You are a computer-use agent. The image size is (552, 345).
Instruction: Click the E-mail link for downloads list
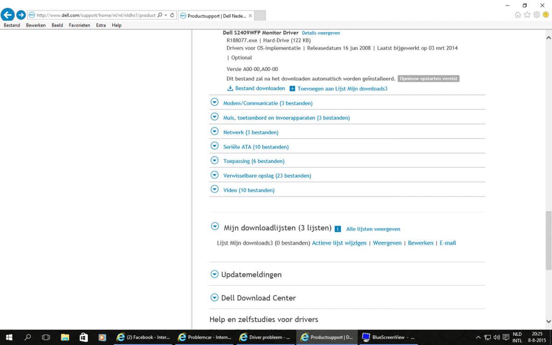coord(448,243)
